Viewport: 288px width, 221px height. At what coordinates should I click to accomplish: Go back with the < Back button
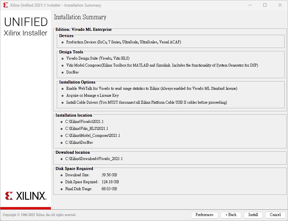point(231,215)
